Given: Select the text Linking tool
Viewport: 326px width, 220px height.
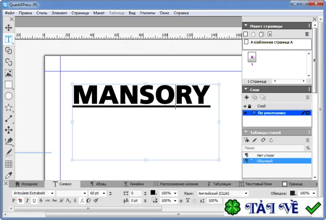Looking at the screenshot, I should (x=9, y=50).
